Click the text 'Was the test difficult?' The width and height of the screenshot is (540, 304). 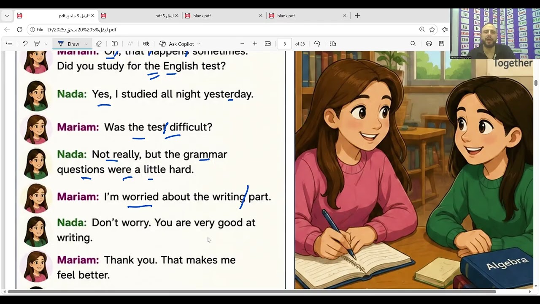coord(158,127)
